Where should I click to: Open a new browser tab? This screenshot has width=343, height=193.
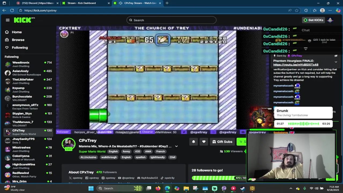[x=167, y=3]
